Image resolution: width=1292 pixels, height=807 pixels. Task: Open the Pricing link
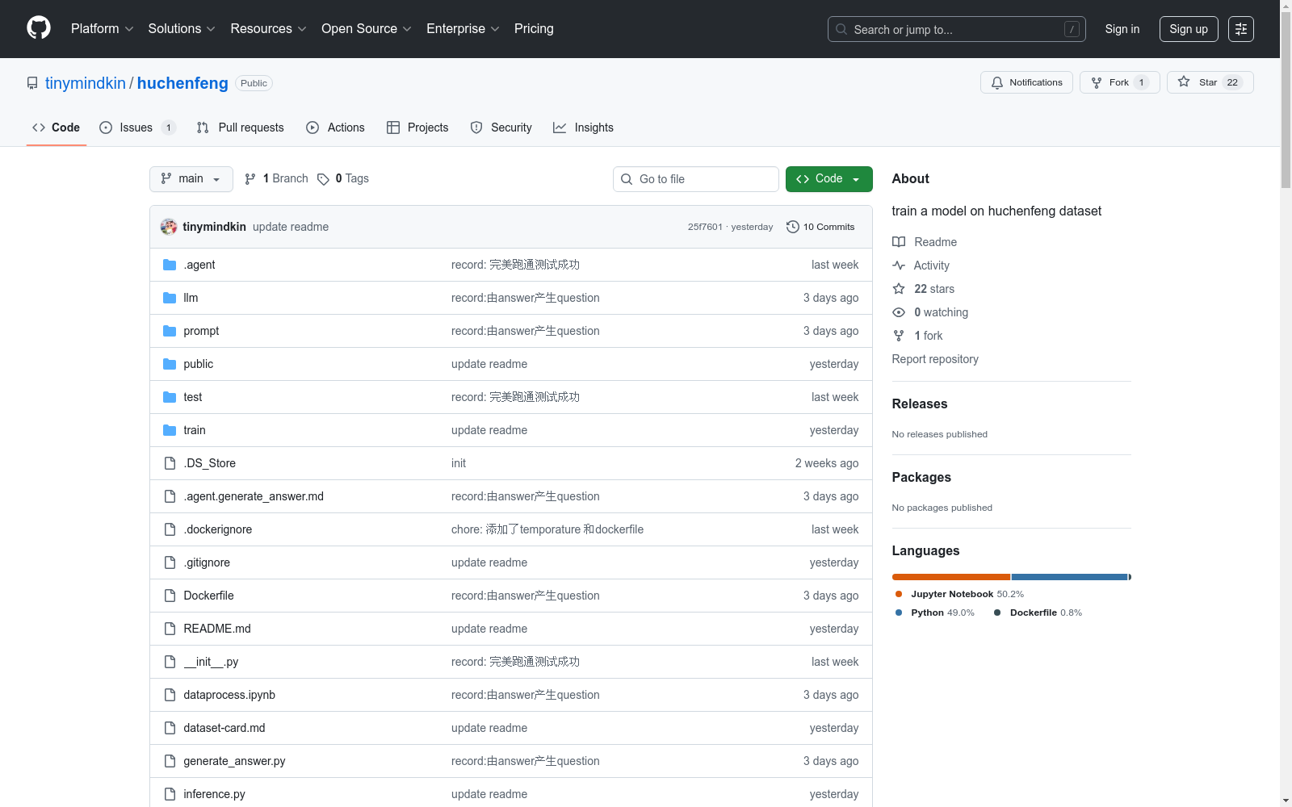(534, 29)
